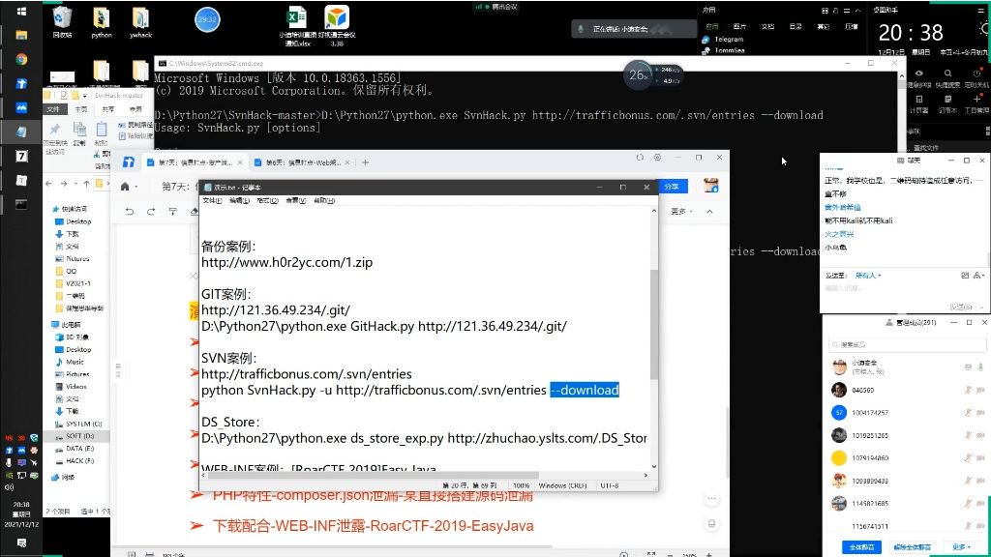Screen dimensions: 991x557
Task: Click the Explorer up-directory arrow
Action: tap(86, 184)
